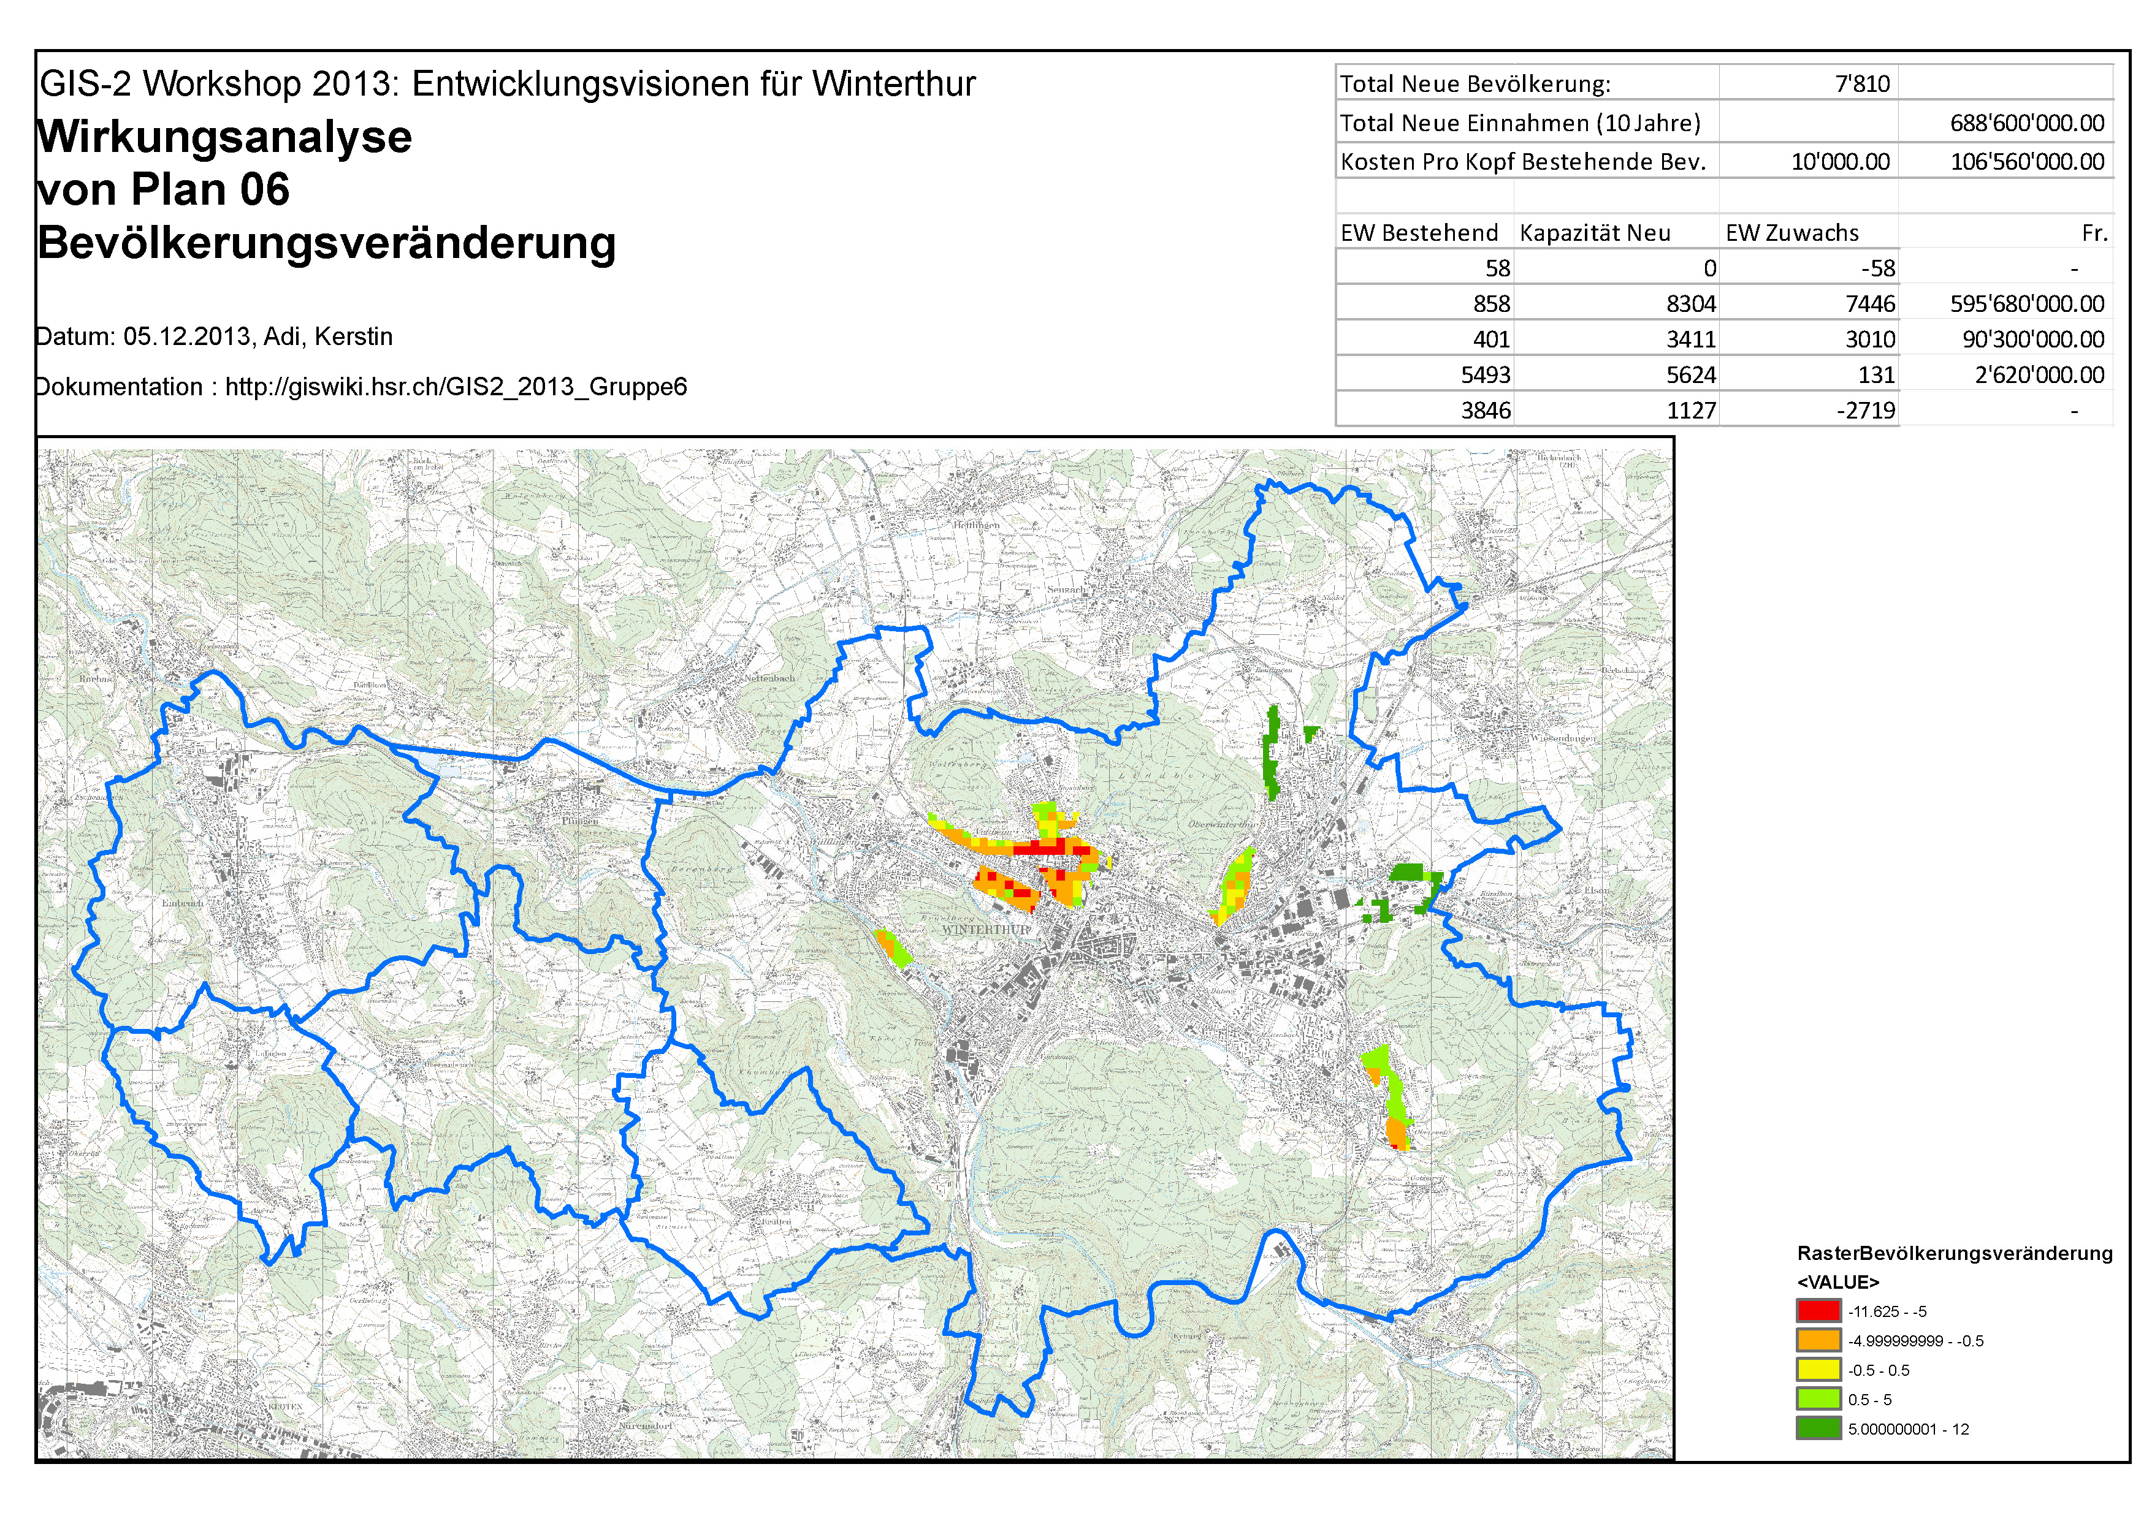Click the orange legend color swatch

[x=1818, y=1340]
